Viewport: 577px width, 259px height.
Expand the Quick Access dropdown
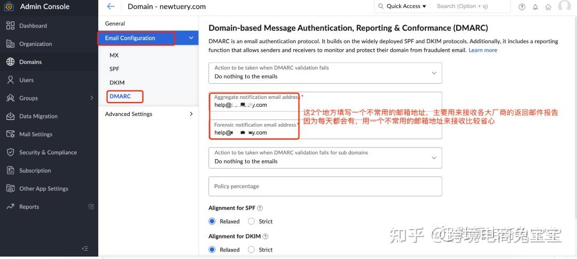click(403, 6)
